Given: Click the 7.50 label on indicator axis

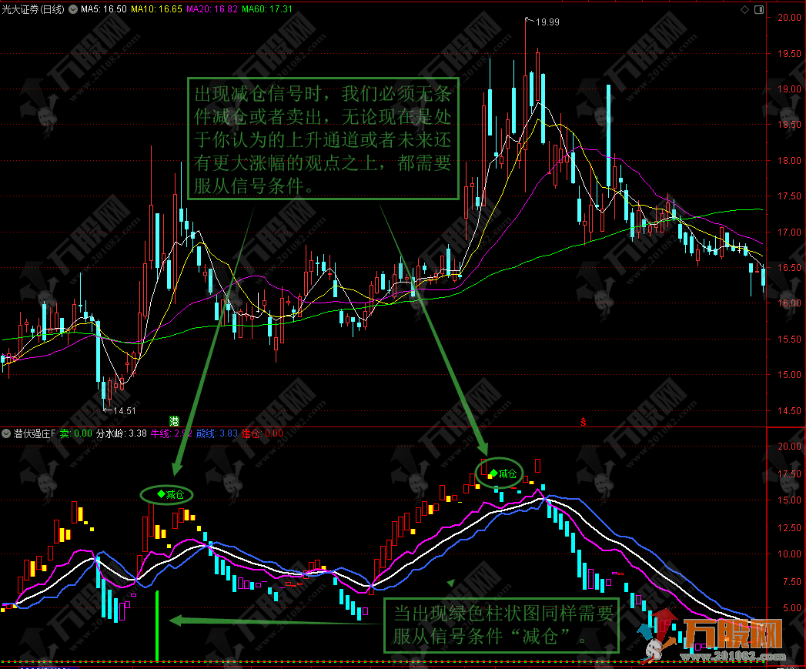Looking at the screenshot, I should coord(791,581).
